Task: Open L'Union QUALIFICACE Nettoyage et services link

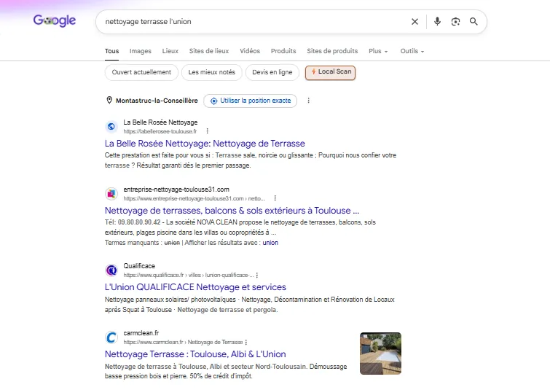Action: (x=195, y=287)
